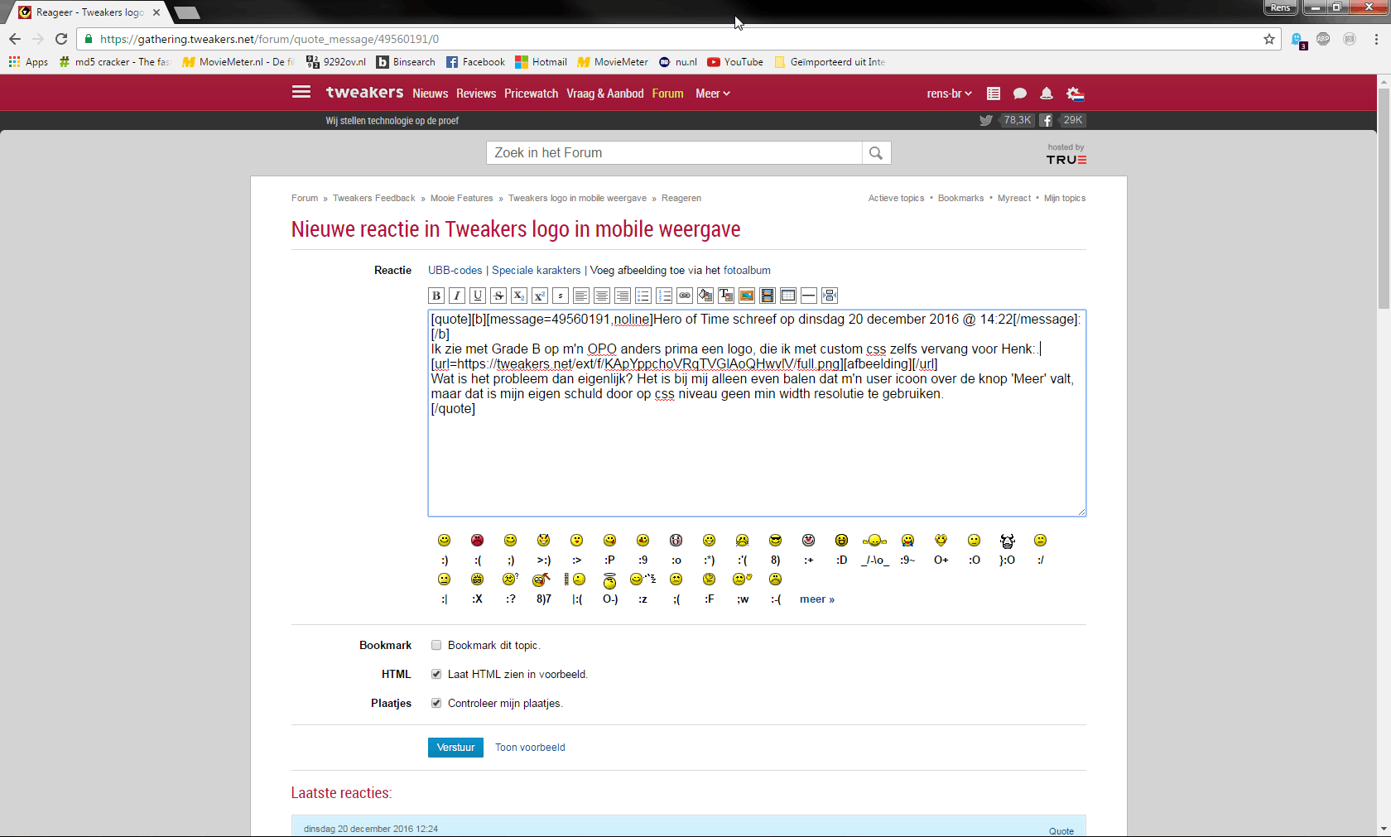Open notifications via the bell icon
The height and width of the screenshot is (837, 1391).
(x=1047, y=94)
